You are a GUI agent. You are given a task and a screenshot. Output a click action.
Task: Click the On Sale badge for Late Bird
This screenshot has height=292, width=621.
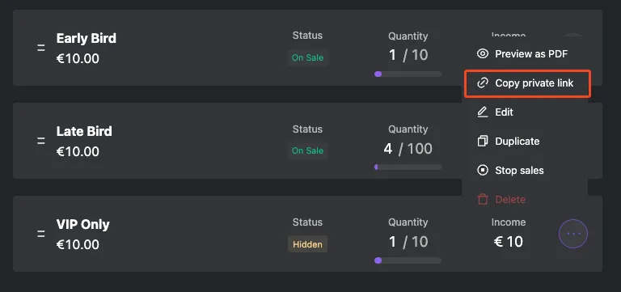point(307,150)
